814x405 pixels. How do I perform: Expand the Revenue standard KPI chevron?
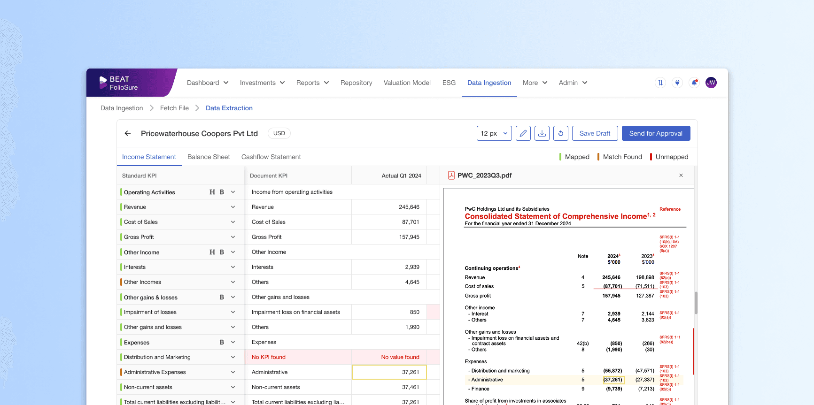pyautogui.click(x=233, y=207)
